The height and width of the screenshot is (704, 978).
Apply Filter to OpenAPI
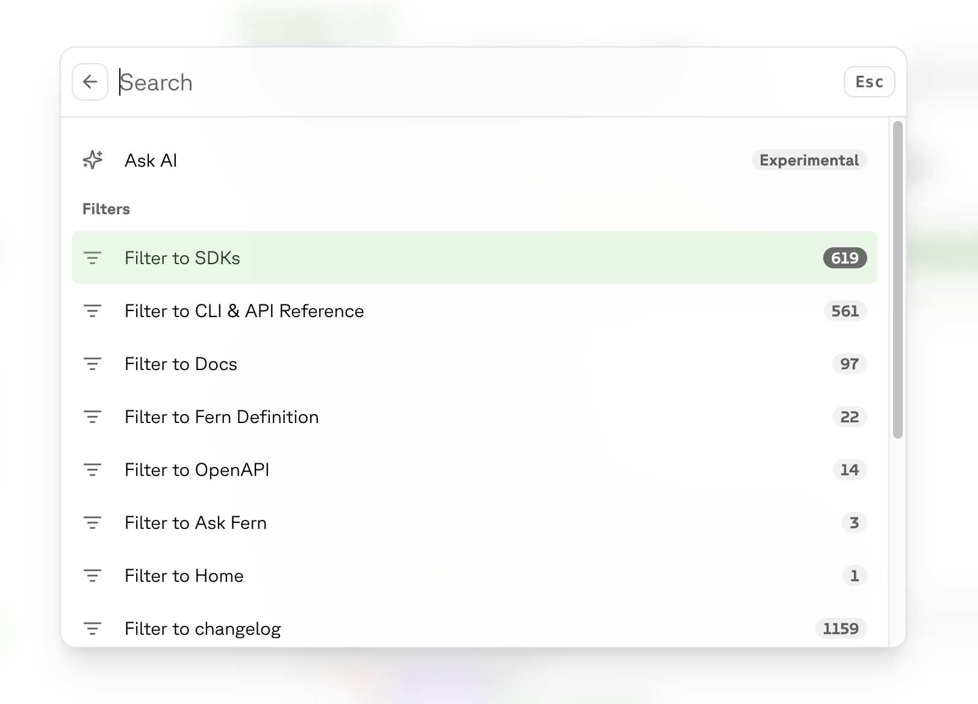click(x=196, y=470)
